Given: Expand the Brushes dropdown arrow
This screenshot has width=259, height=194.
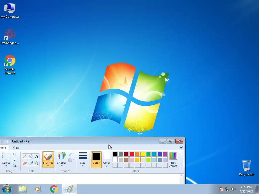Looking at the screenshot, I should click(48, 166).
